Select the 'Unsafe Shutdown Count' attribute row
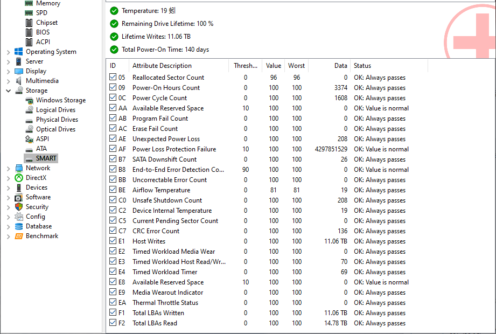The height and width of the screenshot is (334, 496). tap(267, 200)
